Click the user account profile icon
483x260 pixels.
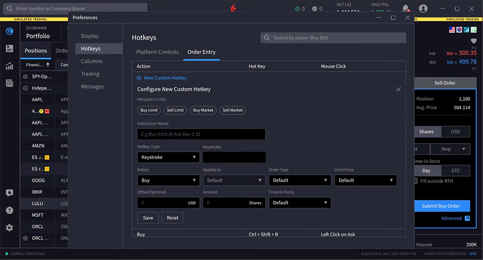[423, 9]
